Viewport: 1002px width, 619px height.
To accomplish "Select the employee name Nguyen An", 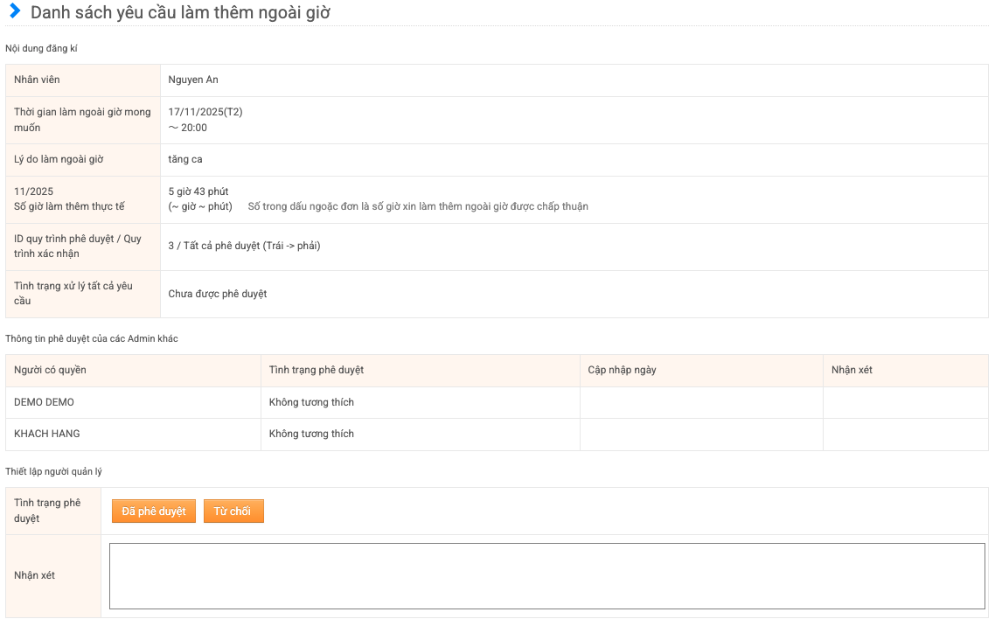I will tap(193, 80).
